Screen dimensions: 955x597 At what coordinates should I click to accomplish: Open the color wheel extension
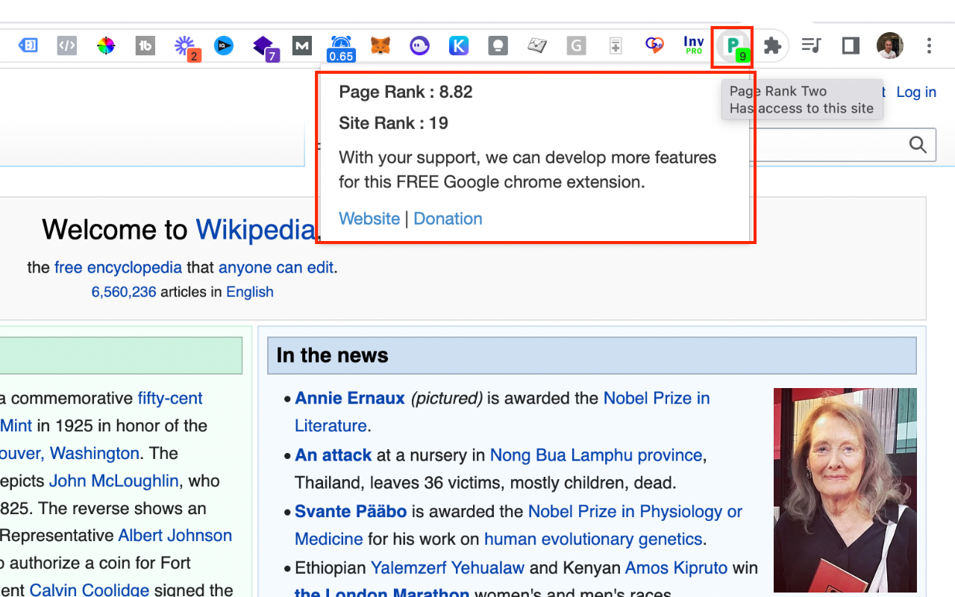coord(106,46)
